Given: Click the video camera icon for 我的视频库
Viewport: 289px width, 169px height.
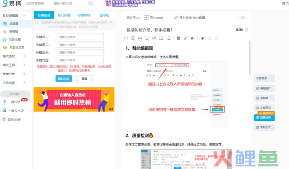Looking at the screenshot, I should tap(5, 47).
